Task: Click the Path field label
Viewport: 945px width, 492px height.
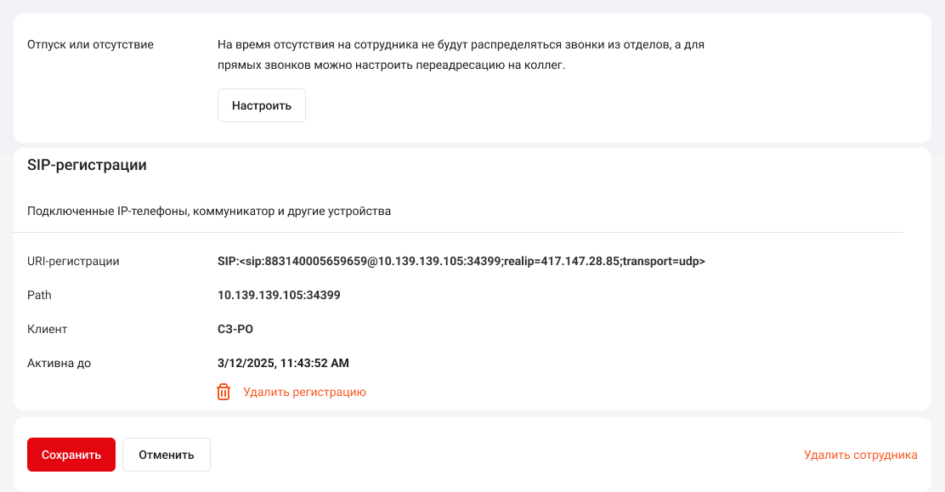Action: [39, 295]
